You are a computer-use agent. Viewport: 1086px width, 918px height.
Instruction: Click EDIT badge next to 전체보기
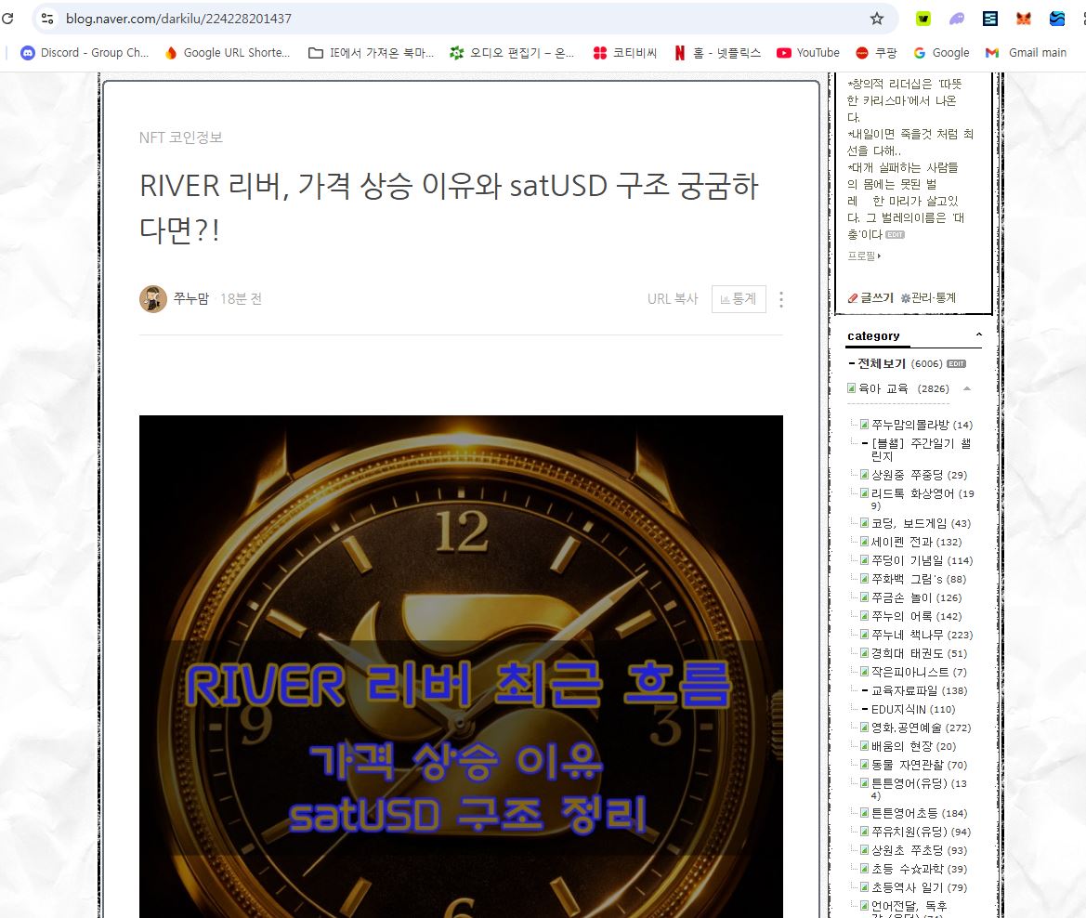957,363
